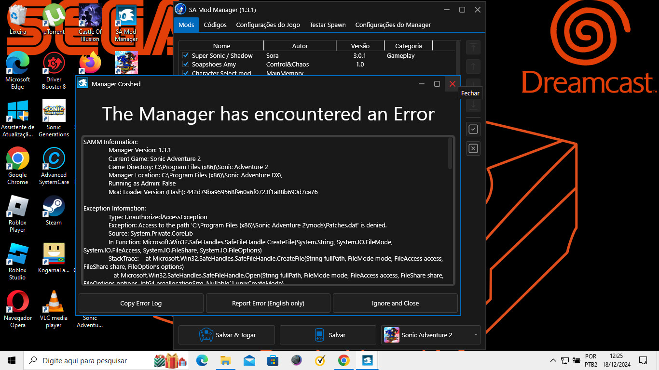The height and width of the screenshot is (370, 659).
Task: Sort mods by the Categoria column header
Action: click(x=408, y=46)
